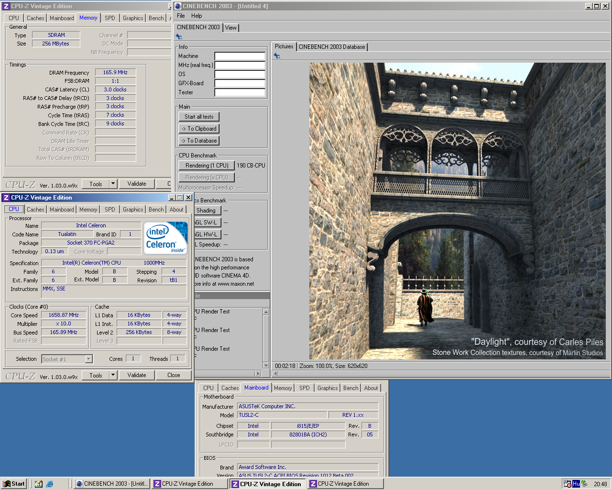
Task: Click the memory Size value 256 MBytes
Action: click(56, 44)
